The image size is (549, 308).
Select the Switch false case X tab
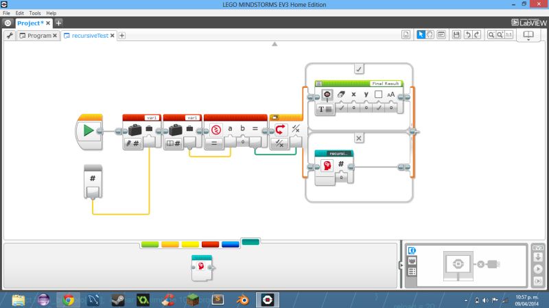[359, 139]
